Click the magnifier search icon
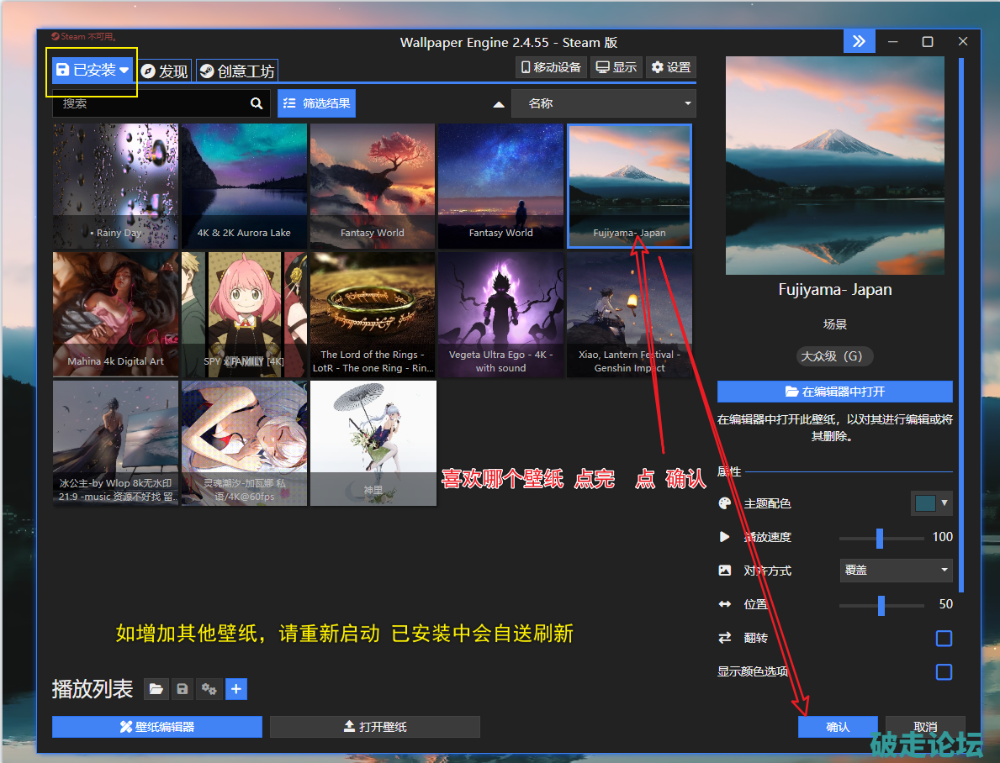This screenshot has width=1000, height=763. tap(257, 103)
